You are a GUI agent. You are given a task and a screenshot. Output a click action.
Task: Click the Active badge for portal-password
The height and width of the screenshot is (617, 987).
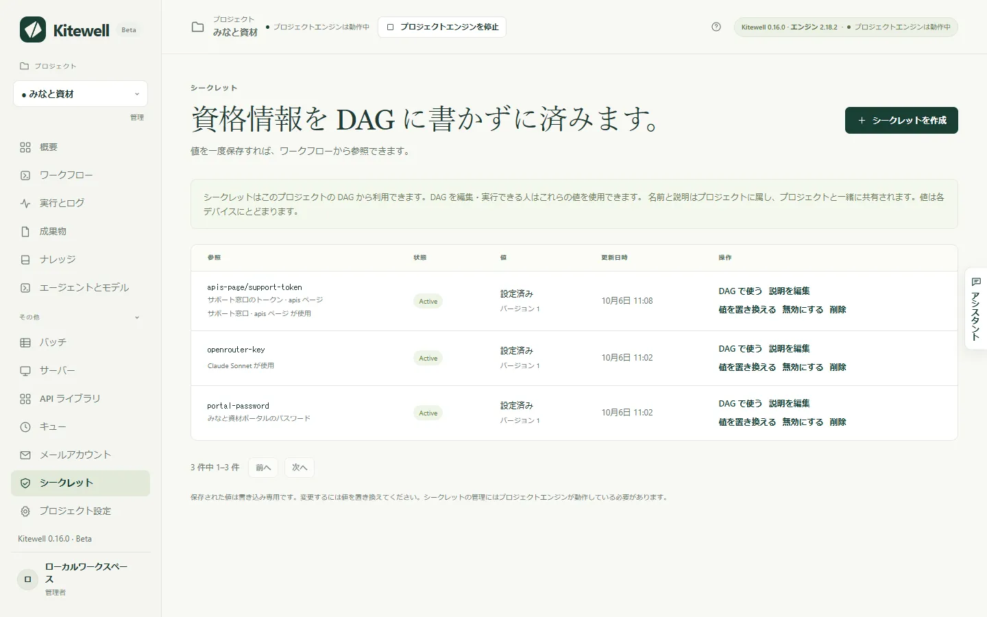tap(428, 413)
